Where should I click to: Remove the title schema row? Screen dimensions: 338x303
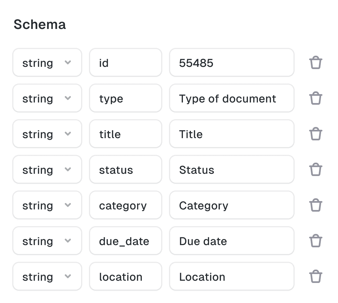pos(315,134)
